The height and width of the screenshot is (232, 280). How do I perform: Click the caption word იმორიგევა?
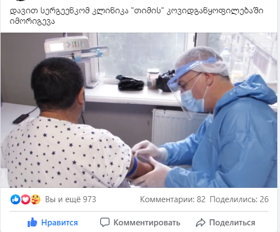[x=32, y=22]
